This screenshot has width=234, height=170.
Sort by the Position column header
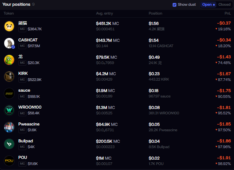(155, 13)
